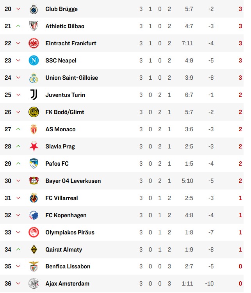Click the FK Bodö/Glimt yellow crest
This screenshot has height=293, width=251.
pyautogui.click(x=34, y=112)
